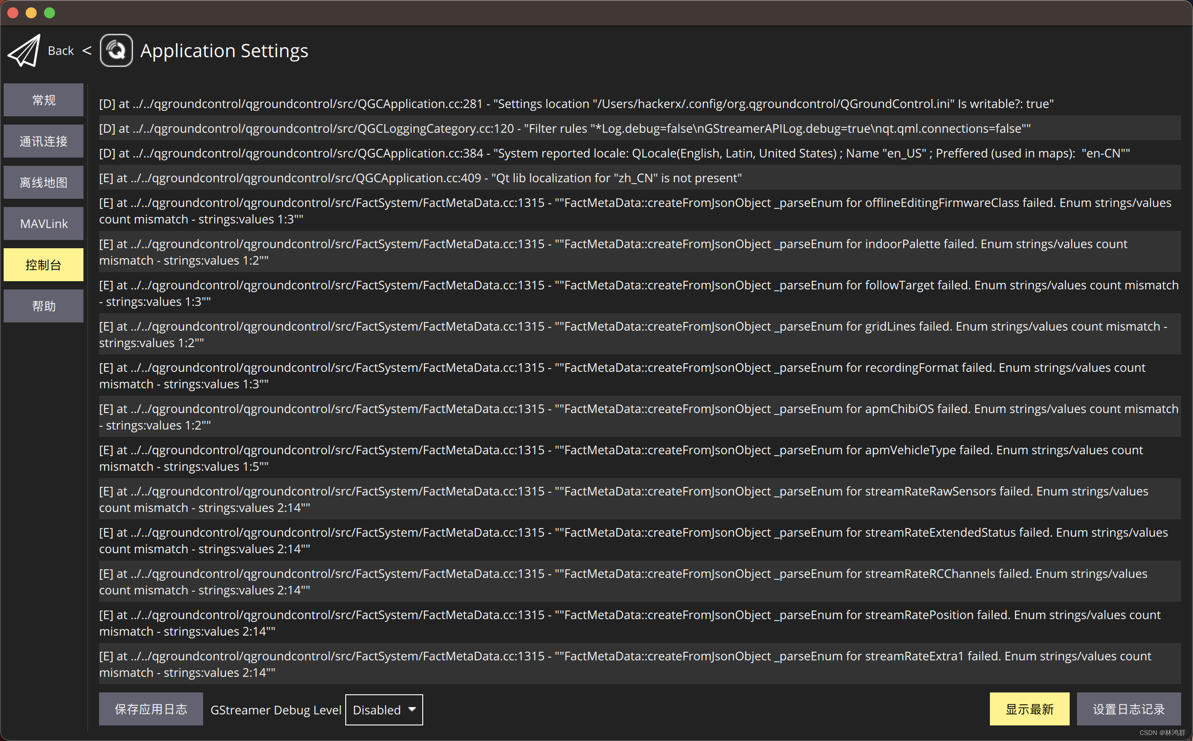Select the apmChibiOS error log entry
The image size is (1193, 741).
[640, 417]
